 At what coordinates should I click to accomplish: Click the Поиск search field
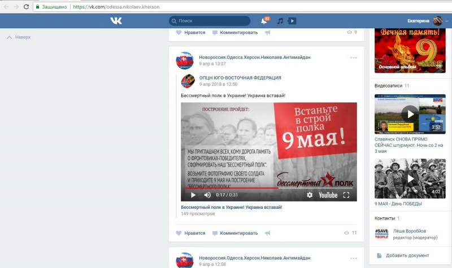[x=210, y=21]
